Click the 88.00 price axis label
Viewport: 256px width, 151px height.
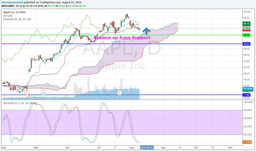[x=247, y=49]
